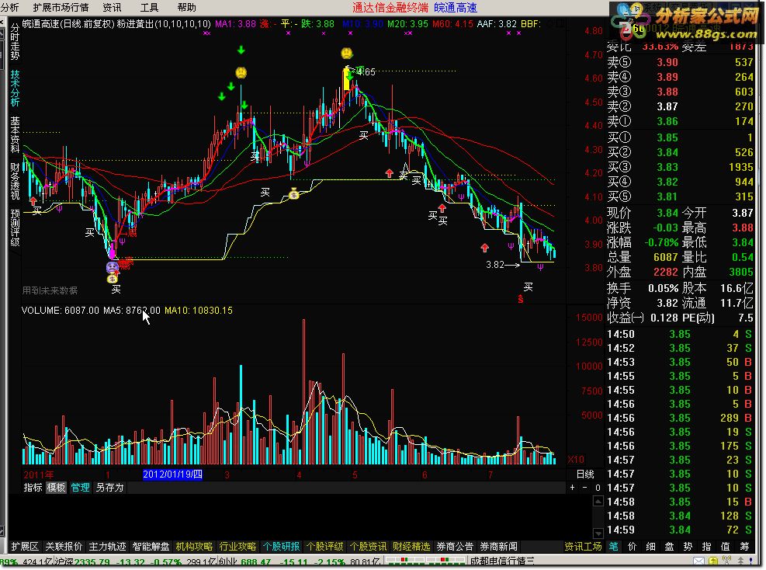Click the 4.65 high price label
The width and height of the screenshot is (766, 570).
[x=366, y=72]
